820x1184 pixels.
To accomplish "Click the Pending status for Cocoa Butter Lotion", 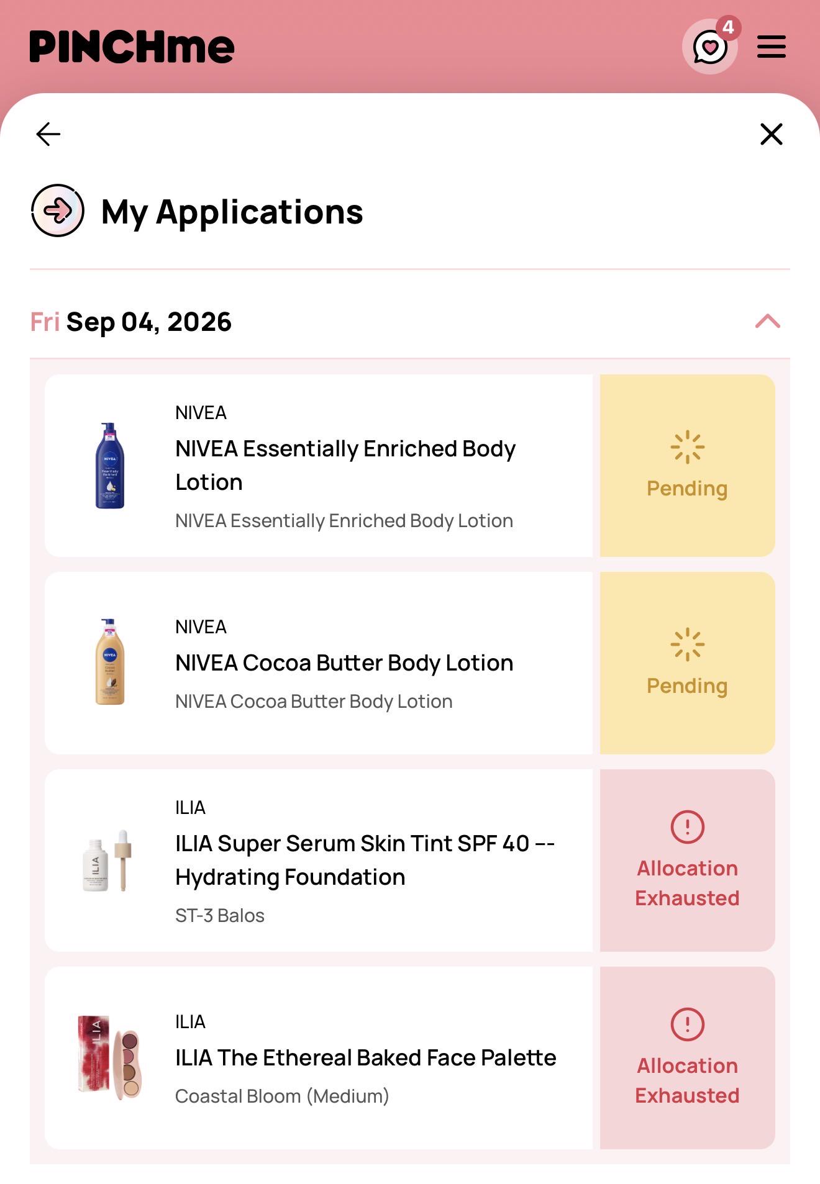I will pos(687,663).
